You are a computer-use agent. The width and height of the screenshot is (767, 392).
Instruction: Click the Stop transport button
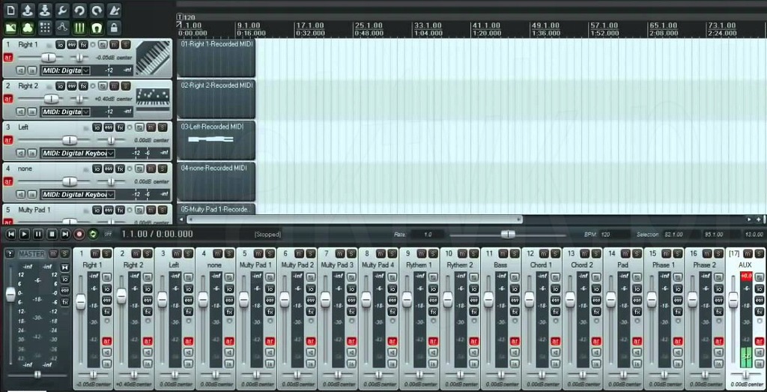point(52,235)
